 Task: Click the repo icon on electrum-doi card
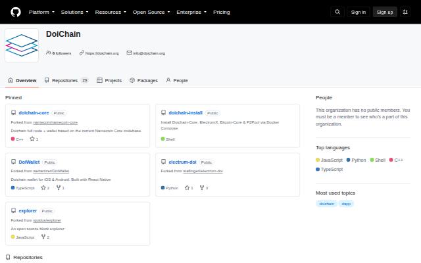tap(163, 162)
